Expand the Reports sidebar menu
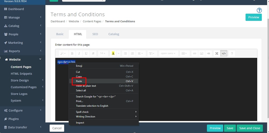 pos(23,51)
